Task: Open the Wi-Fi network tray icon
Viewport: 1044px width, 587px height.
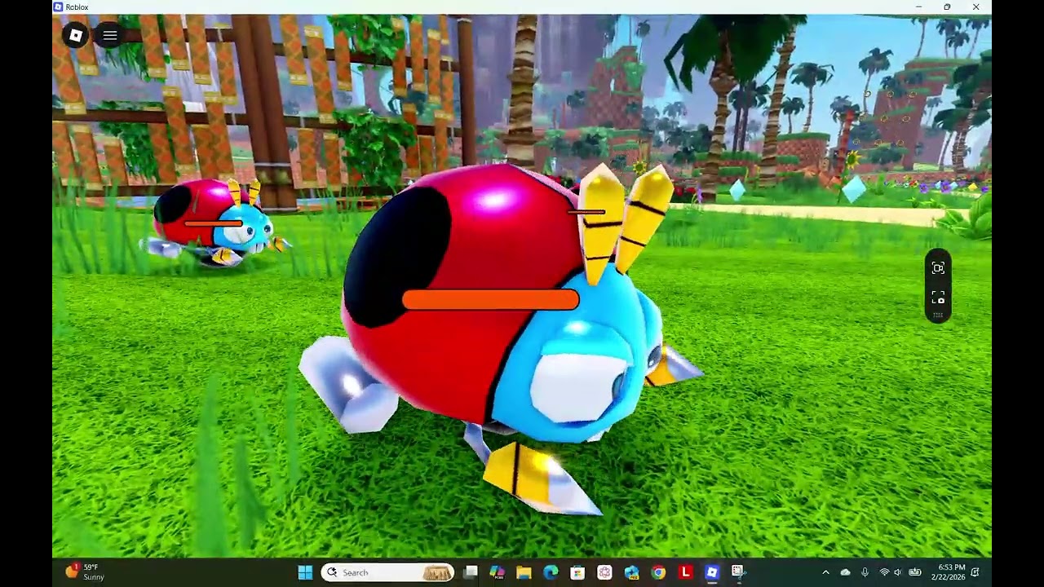Action: (884, 572)
